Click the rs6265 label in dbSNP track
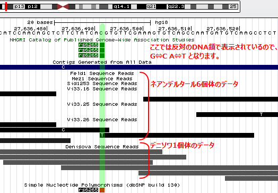The height and width of the screenshot is (193, 278). click(x=88, y=190)
